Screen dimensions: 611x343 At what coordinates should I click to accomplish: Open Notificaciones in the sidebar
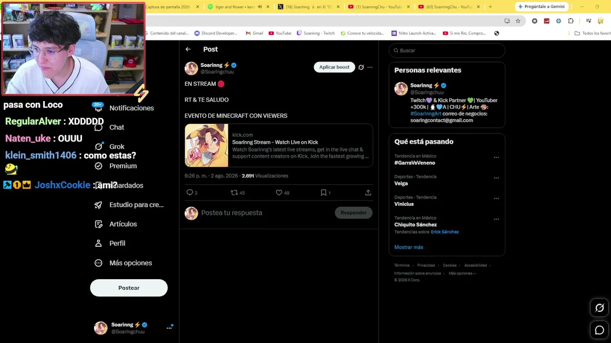[124, 108]
